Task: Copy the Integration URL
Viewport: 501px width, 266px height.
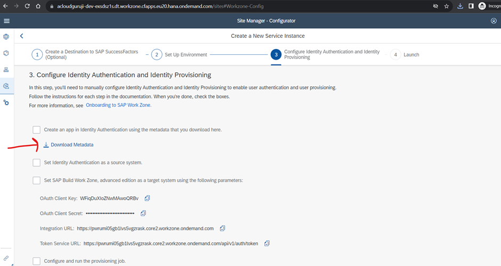Action: click(223, 228)
